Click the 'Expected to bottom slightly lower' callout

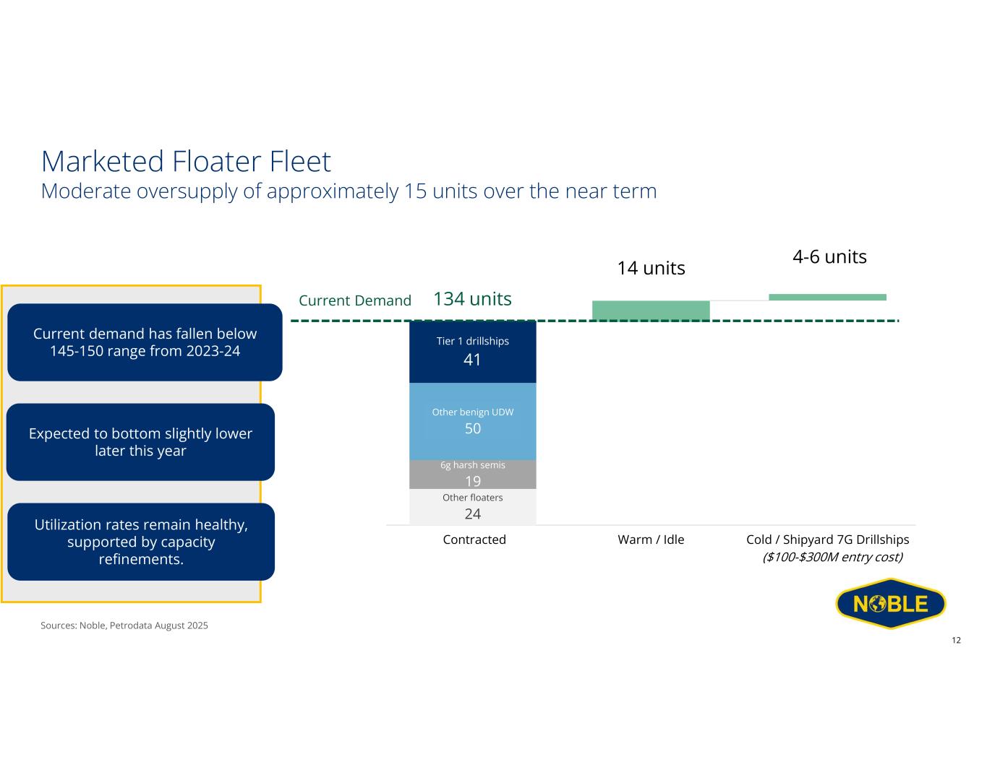pyautogui.click(x=140, y=442)
